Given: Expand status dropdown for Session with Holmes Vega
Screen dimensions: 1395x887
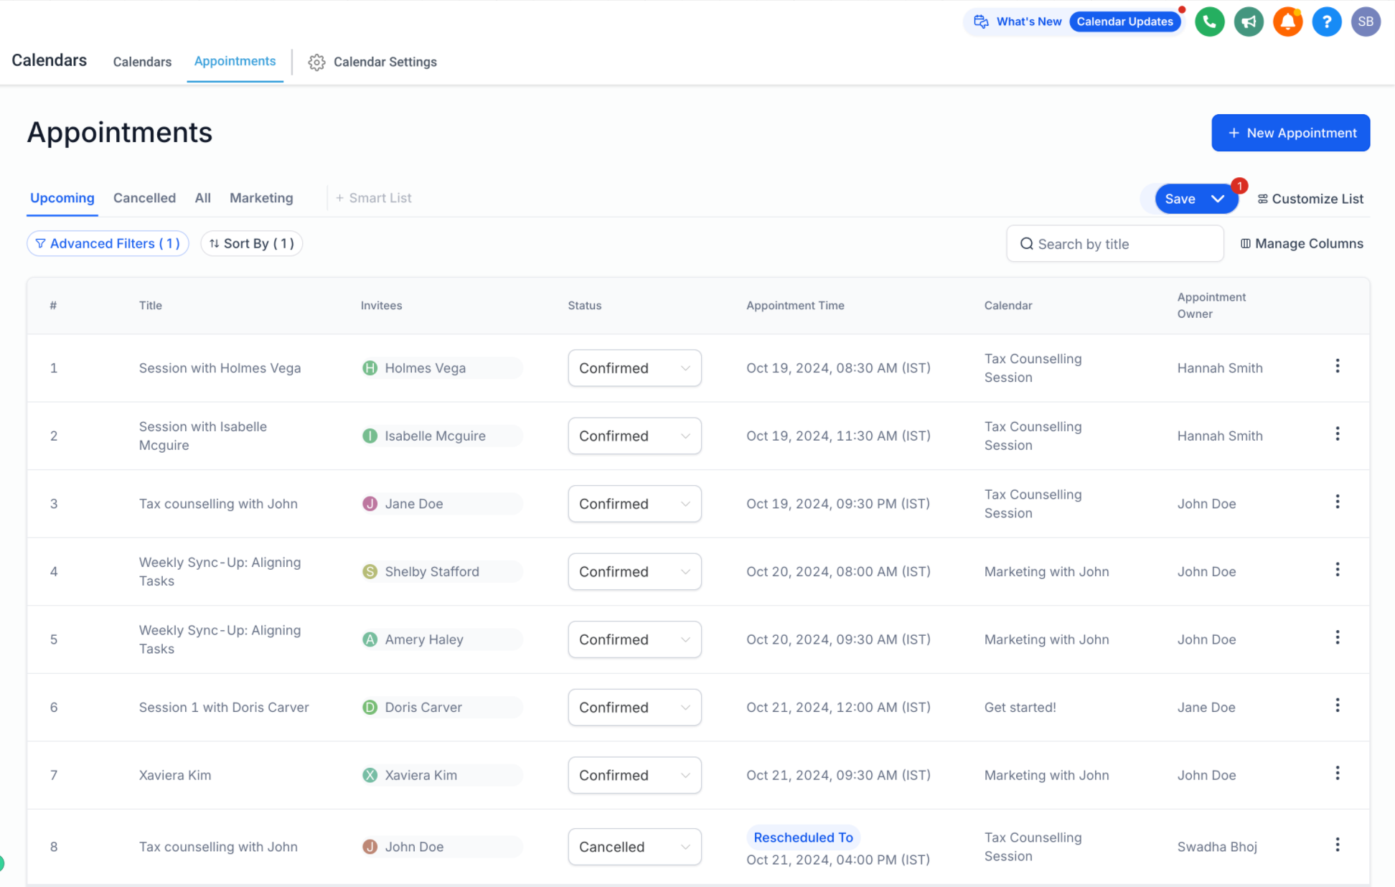Looking at the screenshot, I should (634, 368).
